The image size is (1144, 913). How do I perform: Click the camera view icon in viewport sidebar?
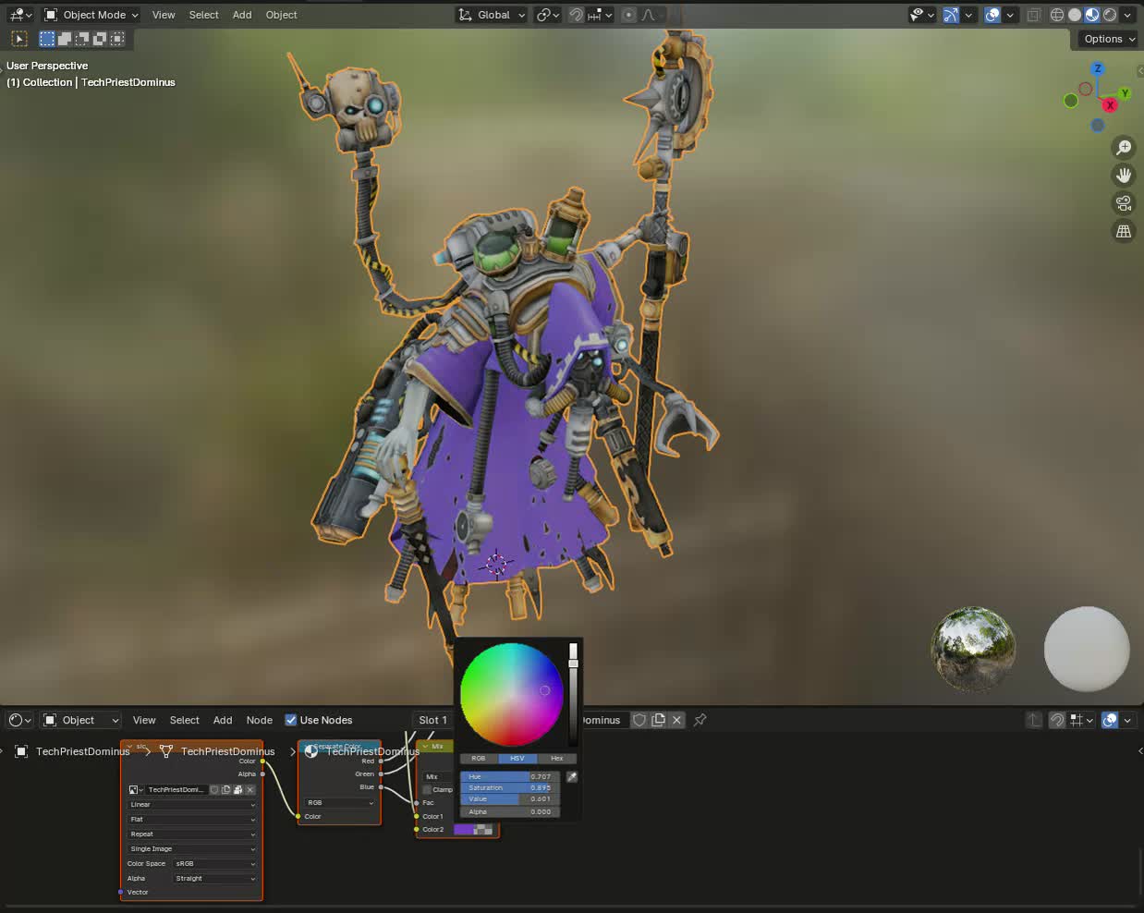[1123, 203]
